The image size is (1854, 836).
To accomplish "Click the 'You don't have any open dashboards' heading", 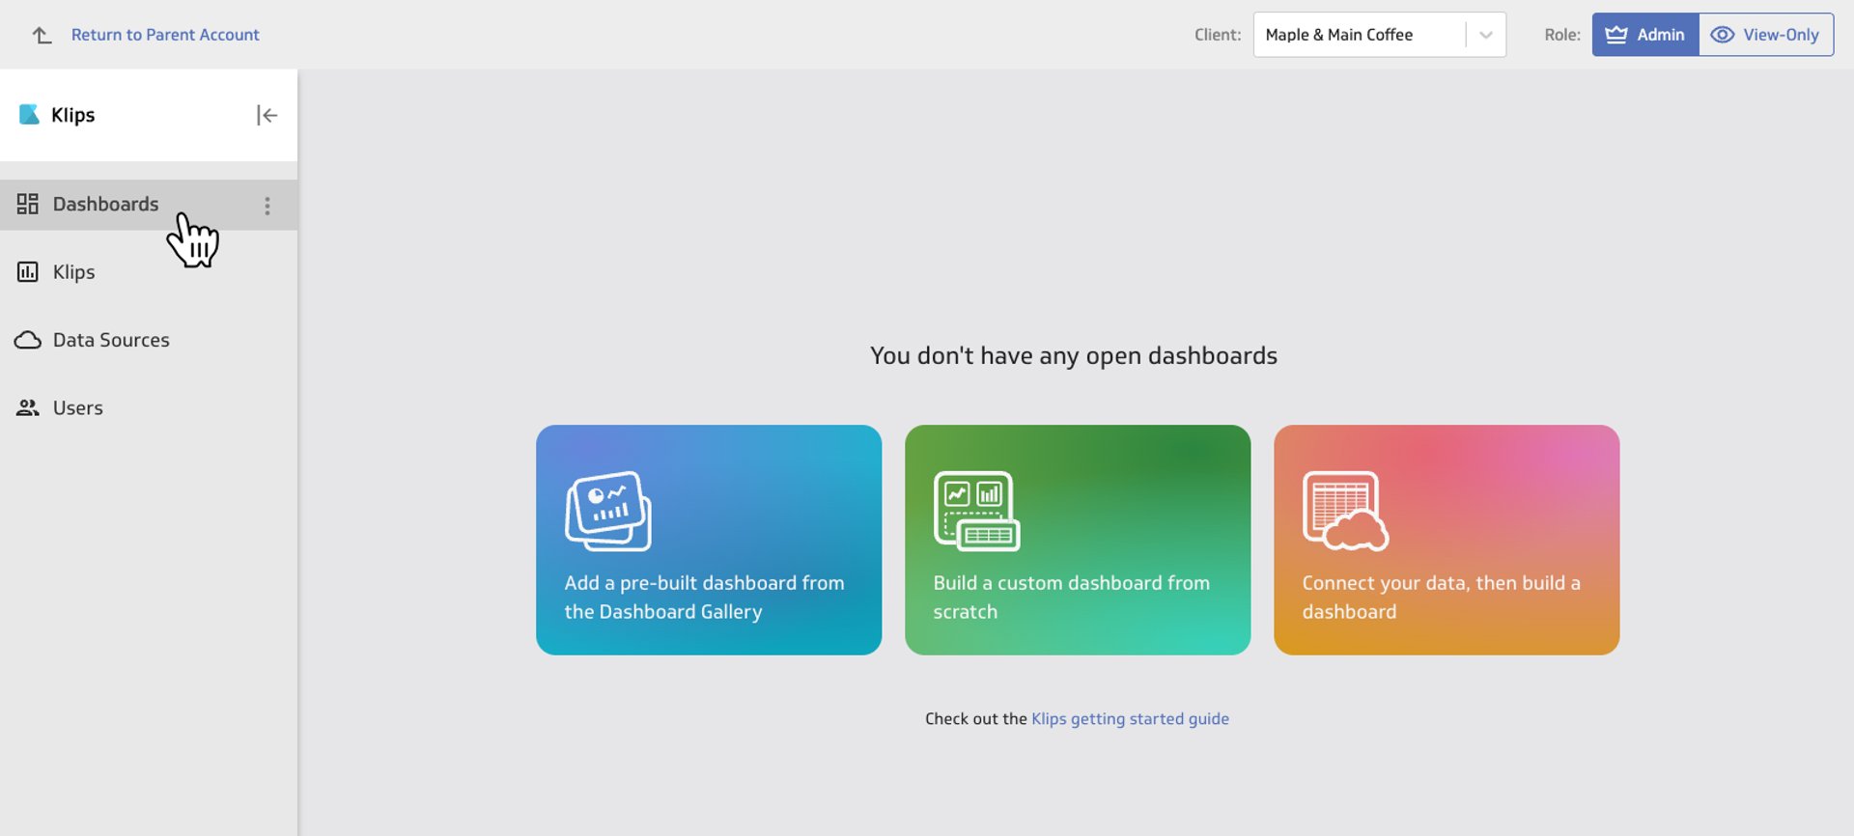I will [x=1074, y=355].
